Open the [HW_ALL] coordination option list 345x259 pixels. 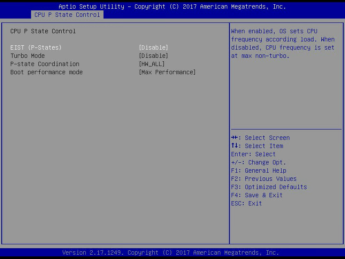pyautogui.click(x=151, y=64)
